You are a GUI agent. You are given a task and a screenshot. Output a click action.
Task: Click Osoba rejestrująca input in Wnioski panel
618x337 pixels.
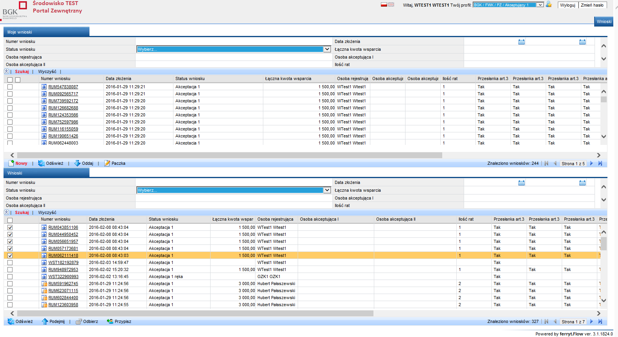coord(234,198)
